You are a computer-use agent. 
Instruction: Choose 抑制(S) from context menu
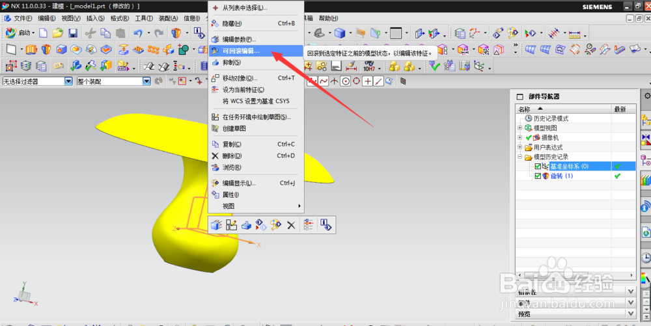click(256, 62)
